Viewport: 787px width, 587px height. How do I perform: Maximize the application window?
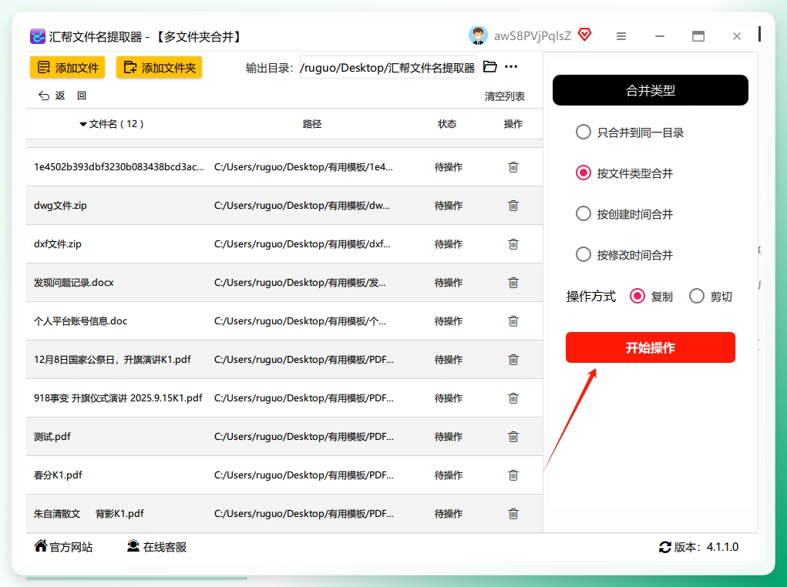[x=698, y=36]
